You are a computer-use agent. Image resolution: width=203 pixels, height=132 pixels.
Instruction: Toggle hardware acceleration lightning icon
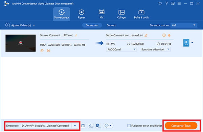(91, 126)
